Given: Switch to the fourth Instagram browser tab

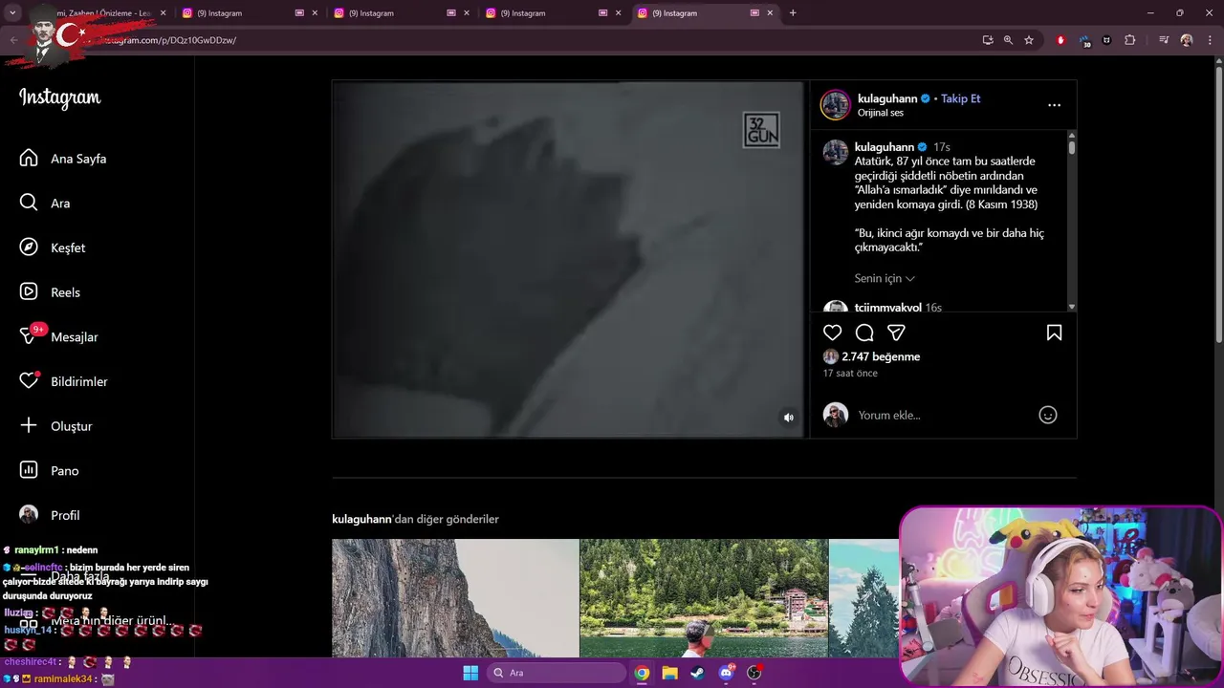Looking at the screenshot, I should click(553, 13).
